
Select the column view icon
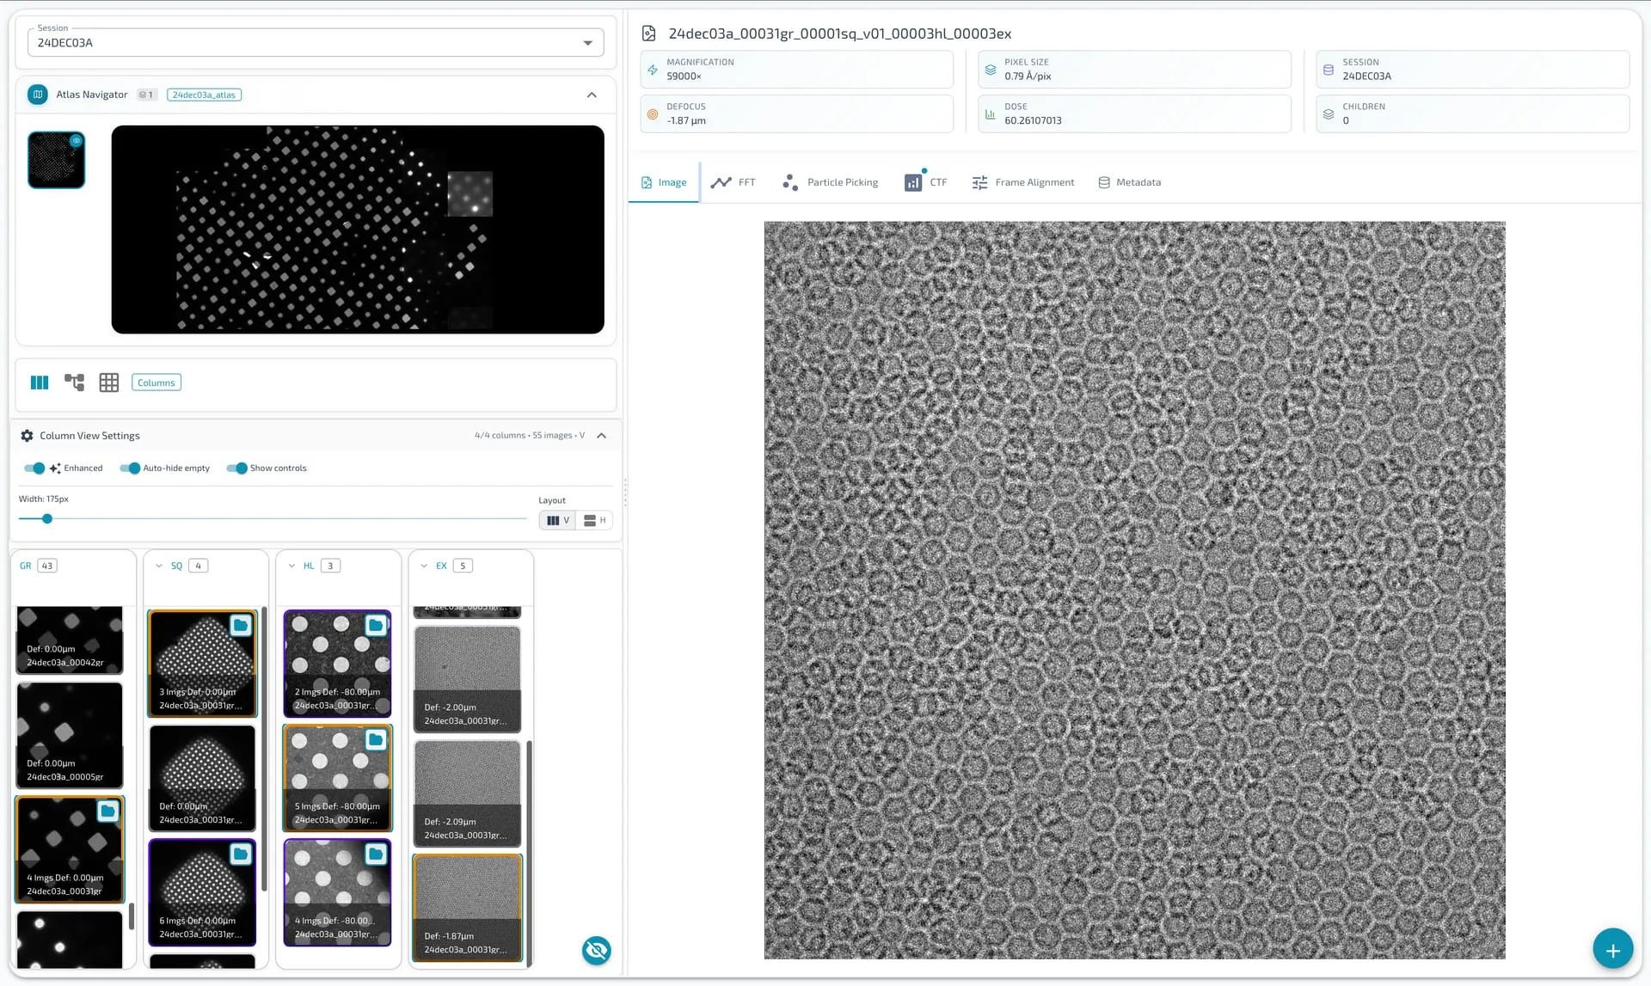coord(40,383)
